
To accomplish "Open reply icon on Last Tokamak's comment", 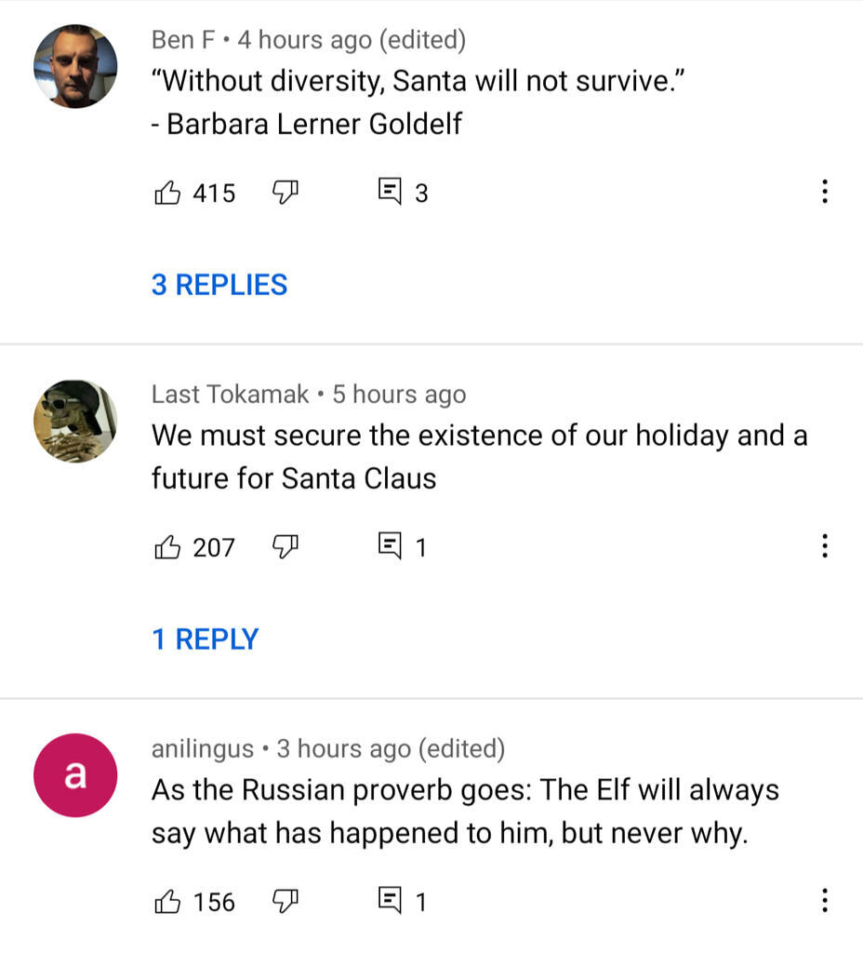I will click(x=390, y=547).
